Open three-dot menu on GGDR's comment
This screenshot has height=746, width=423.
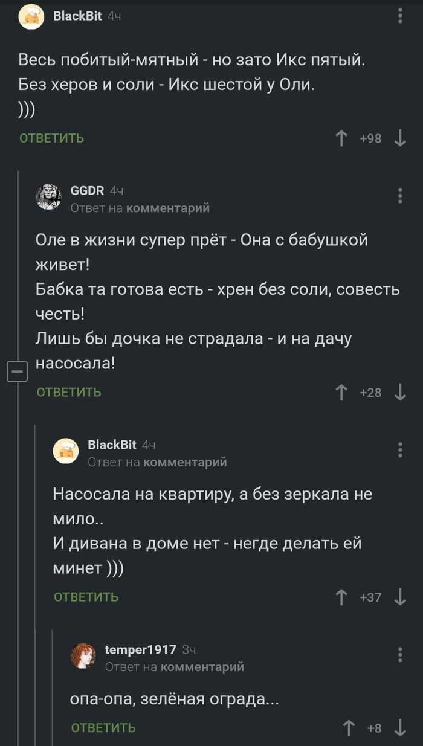(x=400, y=196)
